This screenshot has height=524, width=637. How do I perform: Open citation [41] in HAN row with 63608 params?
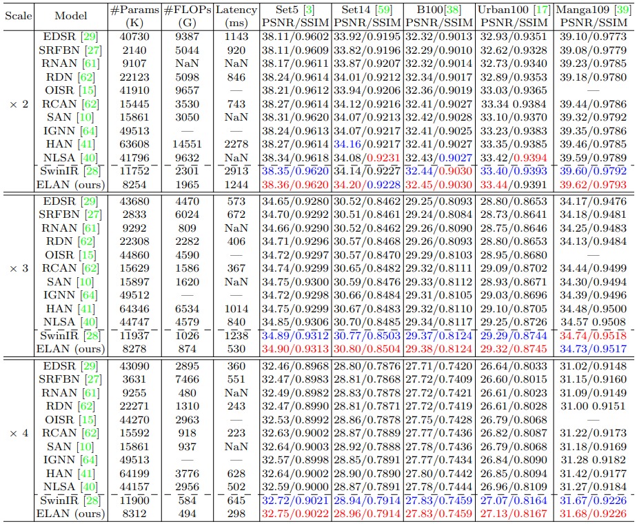pos(86,144)
